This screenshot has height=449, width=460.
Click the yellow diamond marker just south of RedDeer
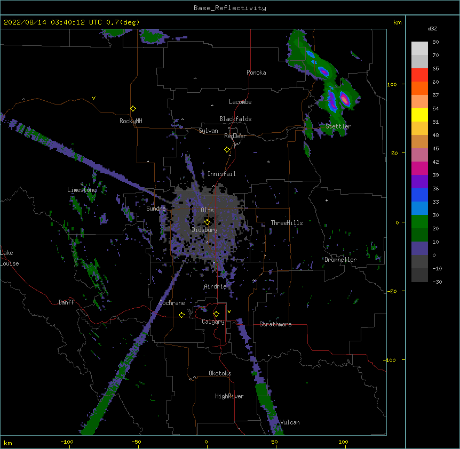coord(227,150)
